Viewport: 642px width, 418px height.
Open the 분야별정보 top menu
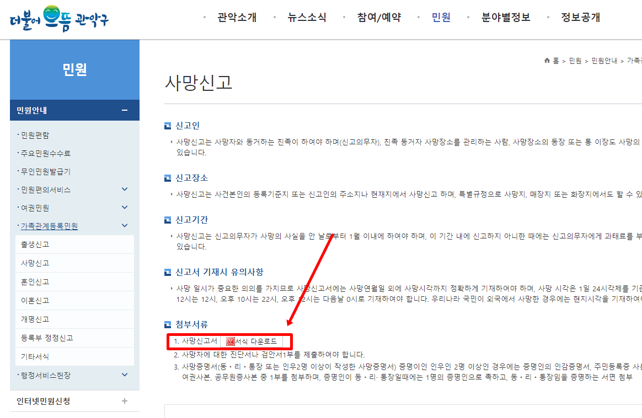506,17
